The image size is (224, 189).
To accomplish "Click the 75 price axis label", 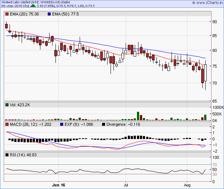I will coord(214,66).
